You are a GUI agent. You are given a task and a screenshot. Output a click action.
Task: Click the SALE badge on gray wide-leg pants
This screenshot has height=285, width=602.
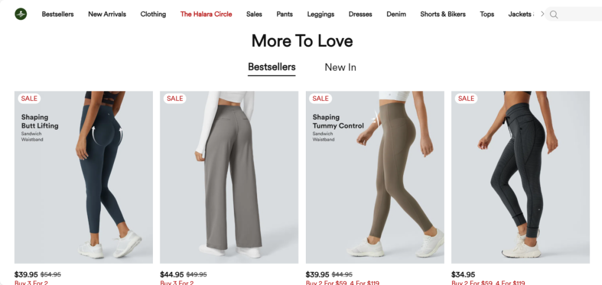[x=174, y=98]
